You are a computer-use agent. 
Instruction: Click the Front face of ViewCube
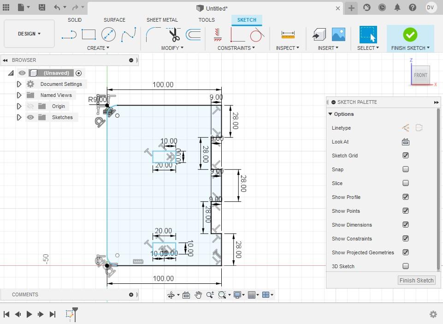420,75
